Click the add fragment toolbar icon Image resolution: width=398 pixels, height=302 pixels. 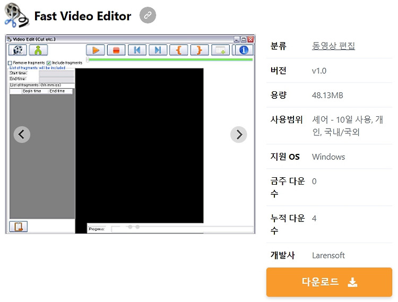click(x=220, y=50)
